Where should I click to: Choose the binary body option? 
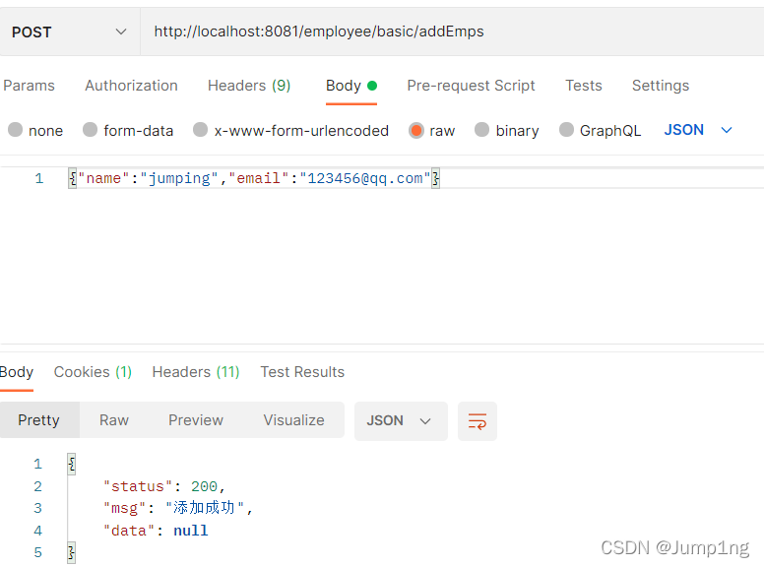point(507,131)
